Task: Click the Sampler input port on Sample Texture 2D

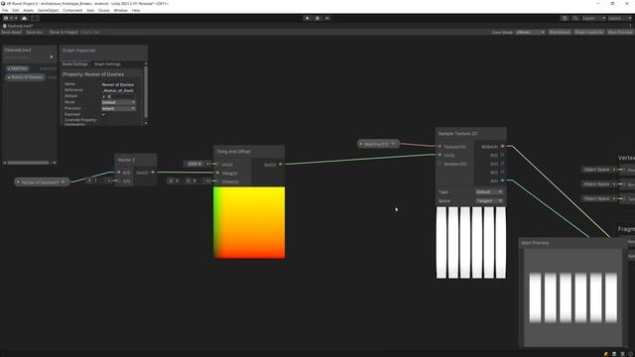Action: point(440,164)
